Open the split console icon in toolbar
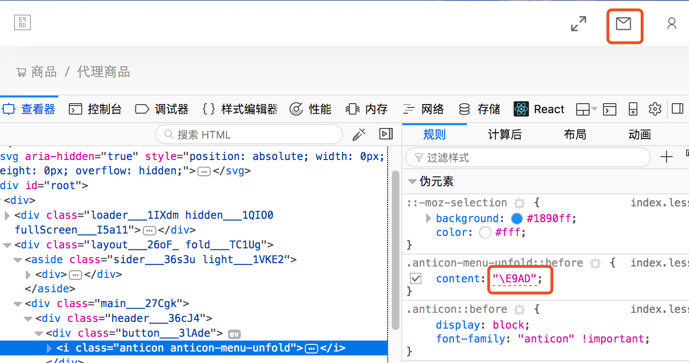689x363 pixels. 609,109
